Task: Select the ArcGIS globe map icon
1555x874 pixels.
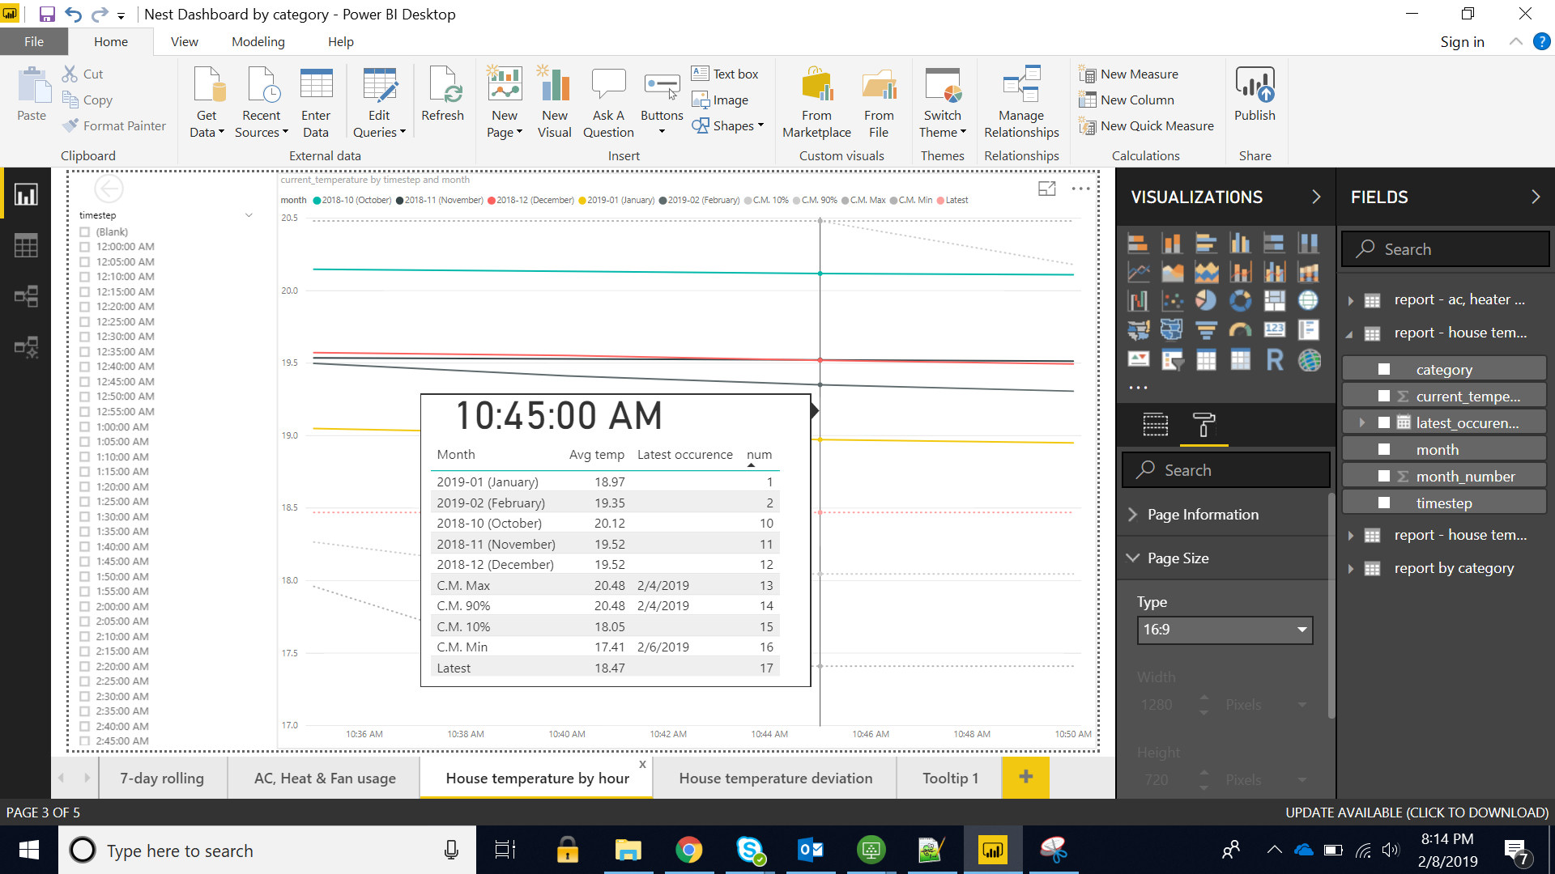Action: tap(1309, 359)
